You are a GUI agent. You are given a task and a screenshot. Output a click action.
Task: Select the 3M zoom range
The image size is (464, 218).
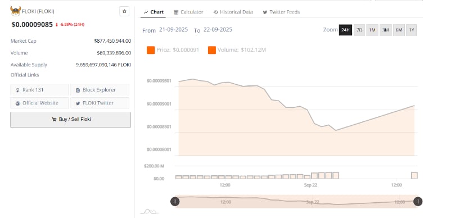(x=386, y=30)
